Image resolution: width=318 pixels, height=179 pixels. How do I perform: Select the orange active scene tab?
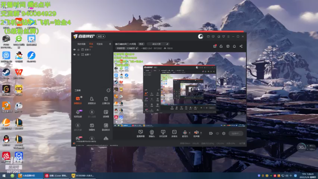(91, 44)
